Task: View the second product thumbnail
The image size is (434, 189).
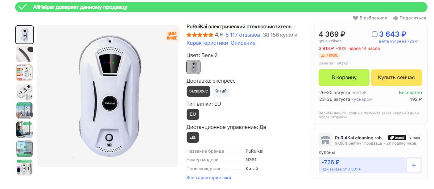Action: (24, 54)
